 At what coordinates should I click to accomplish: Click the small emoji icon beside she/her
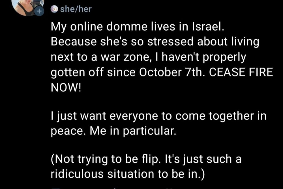(54, 9)
